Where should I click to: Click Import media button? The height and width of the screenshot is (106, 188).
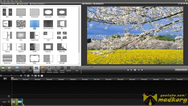22,4
